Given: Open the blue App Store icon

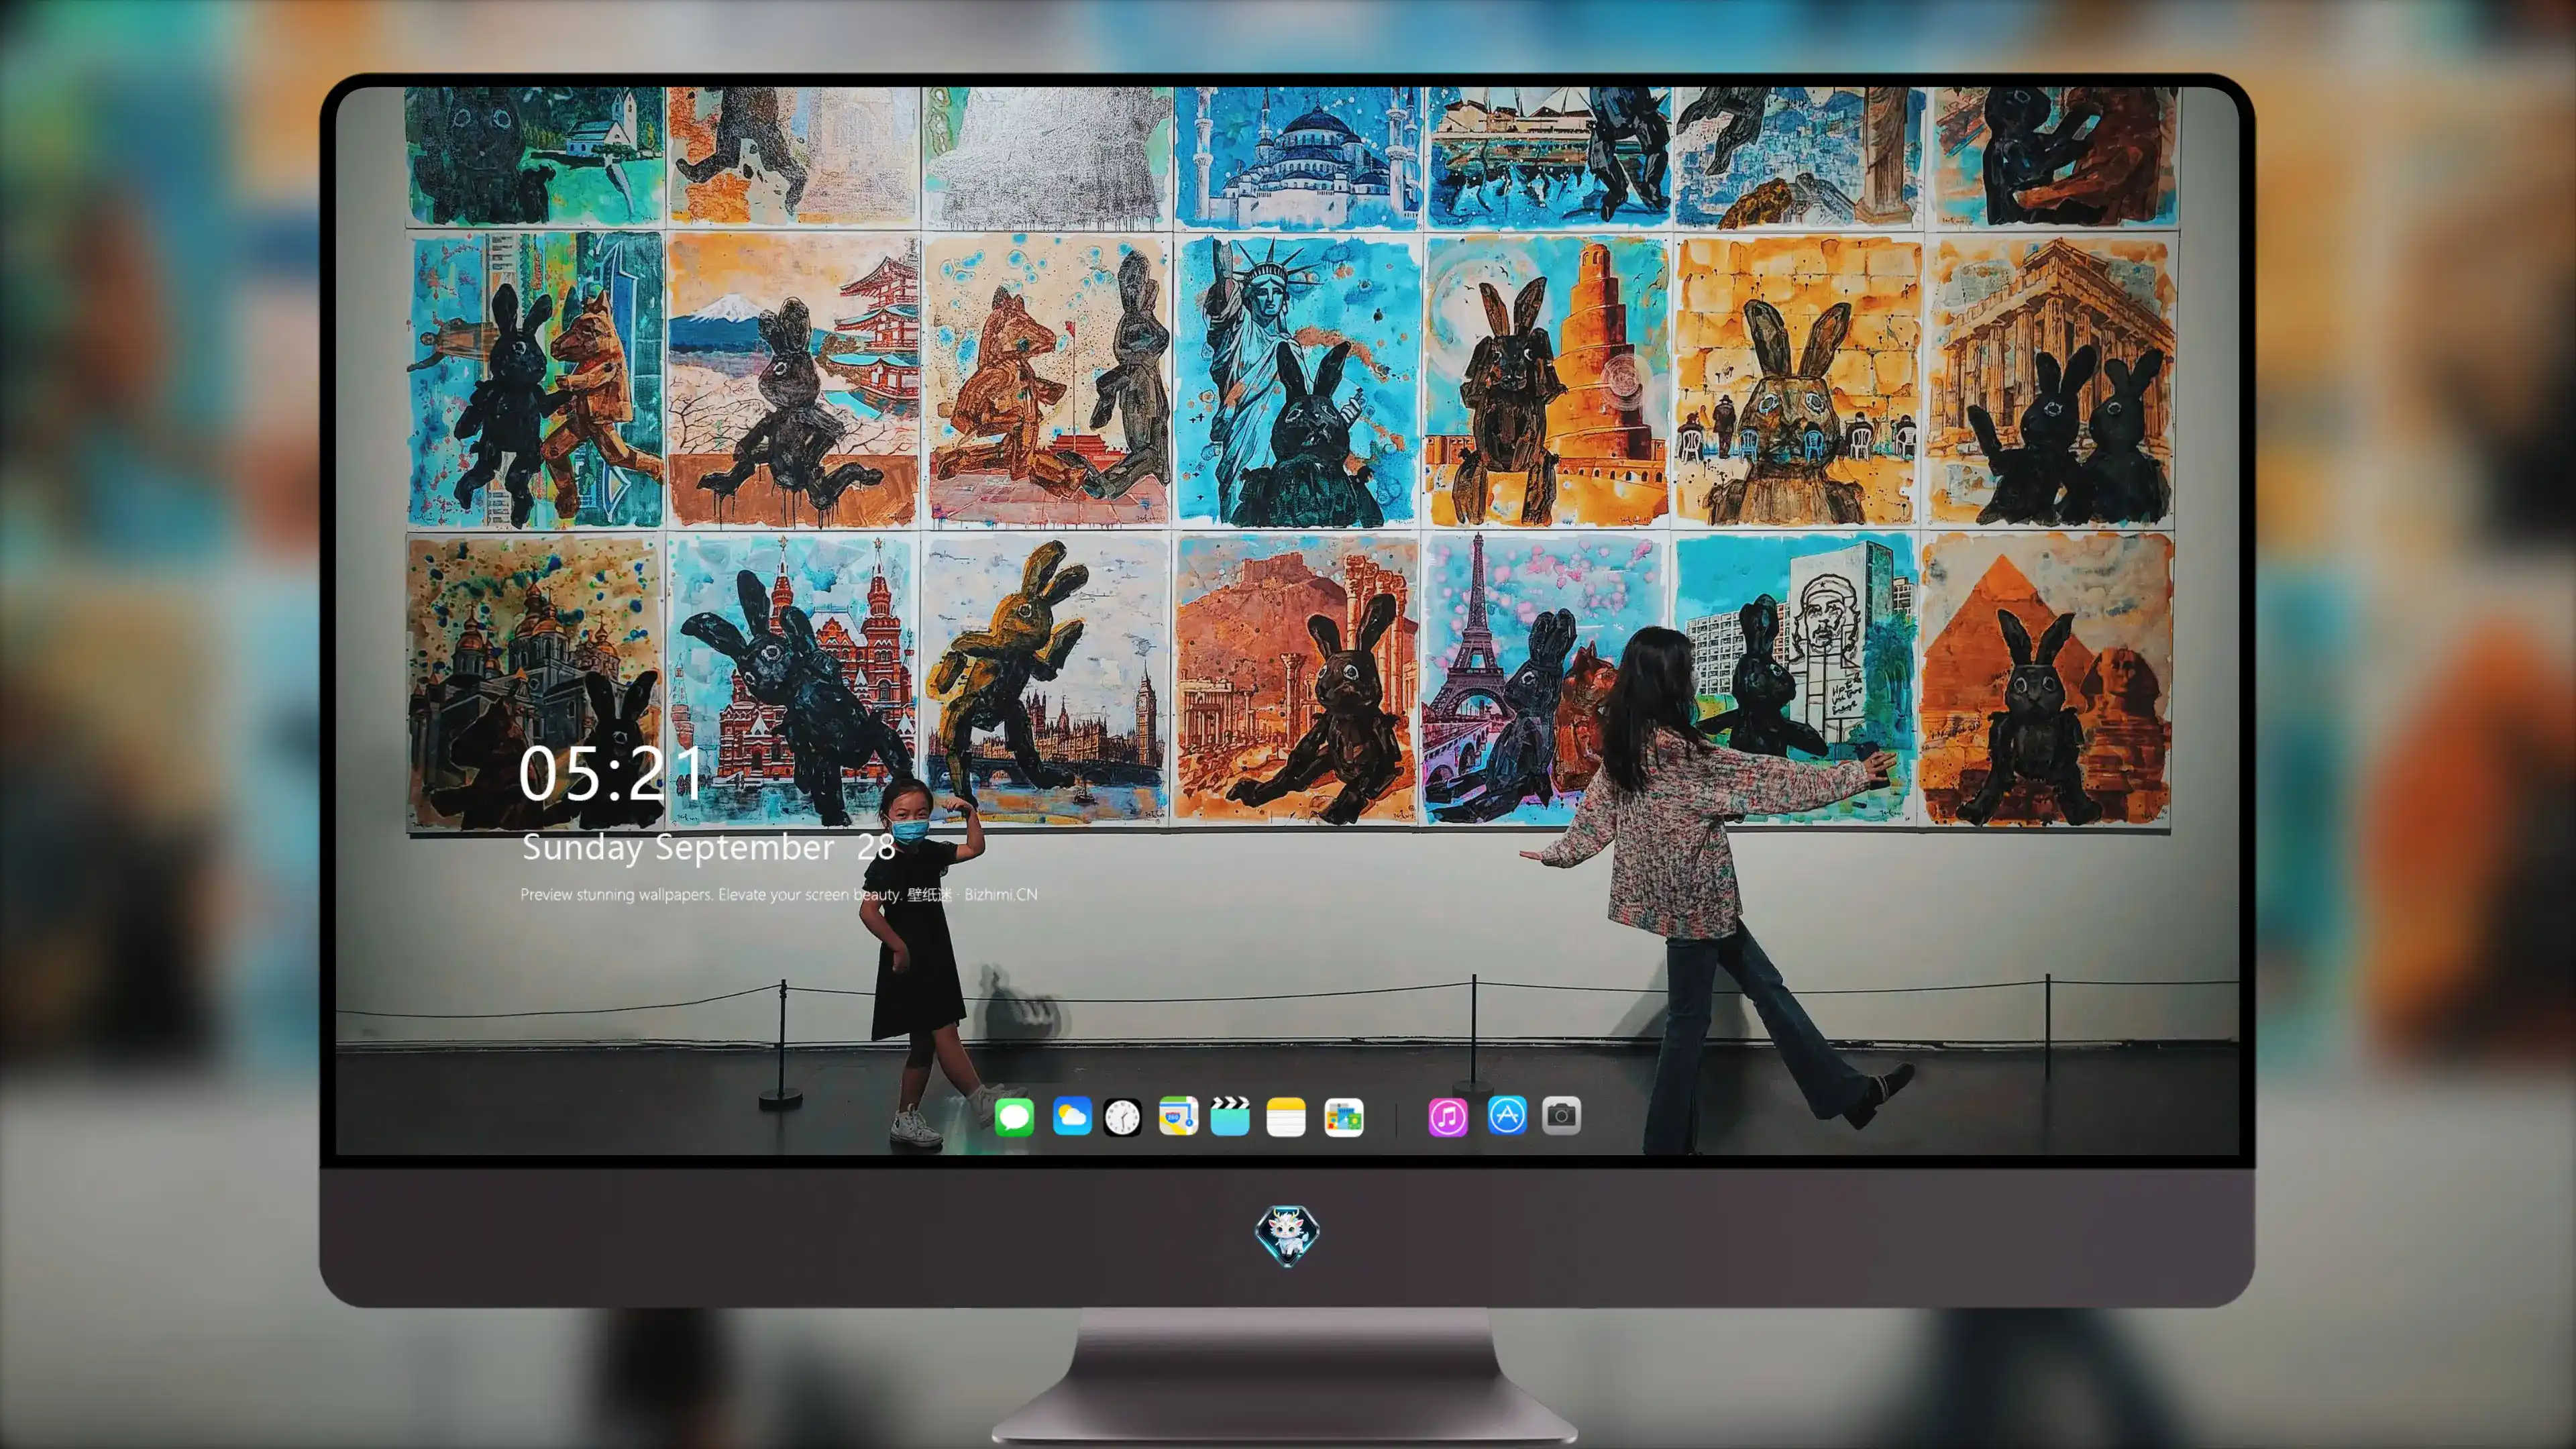Looking at the screenshot, I should (x=1507, y=1115).
